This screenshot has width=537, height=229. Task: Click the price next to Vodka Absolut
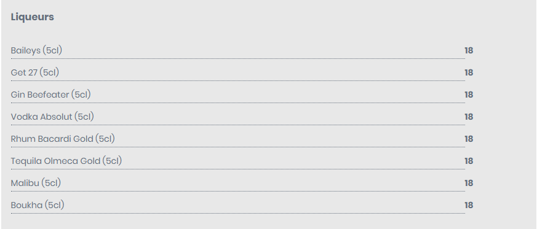click(x=469, y=117)
